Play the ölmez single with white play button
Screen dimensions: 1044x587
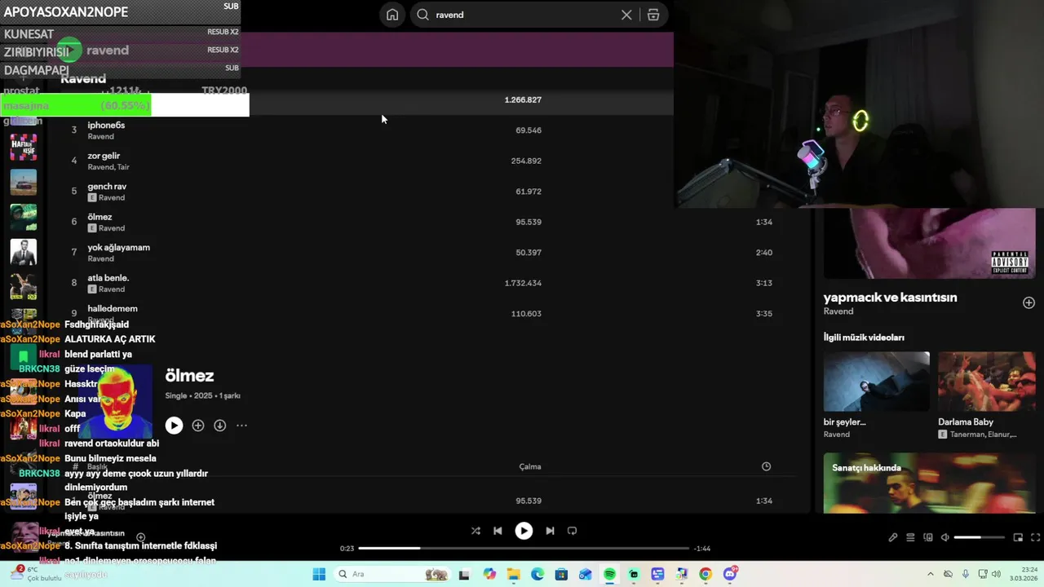[174, 426]
